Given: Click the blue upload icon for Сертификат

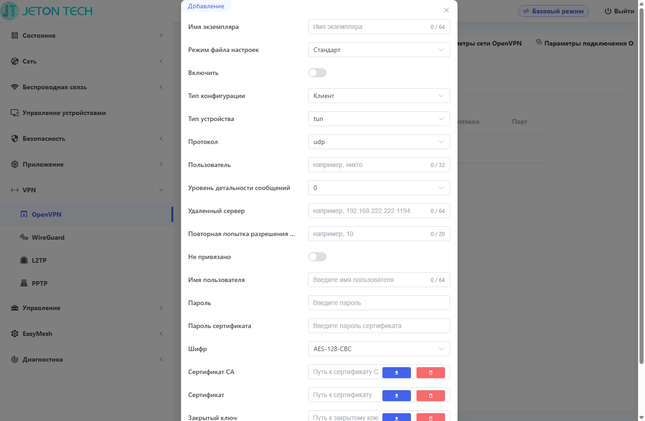Looking at the screenshot, I should [396, 395].
